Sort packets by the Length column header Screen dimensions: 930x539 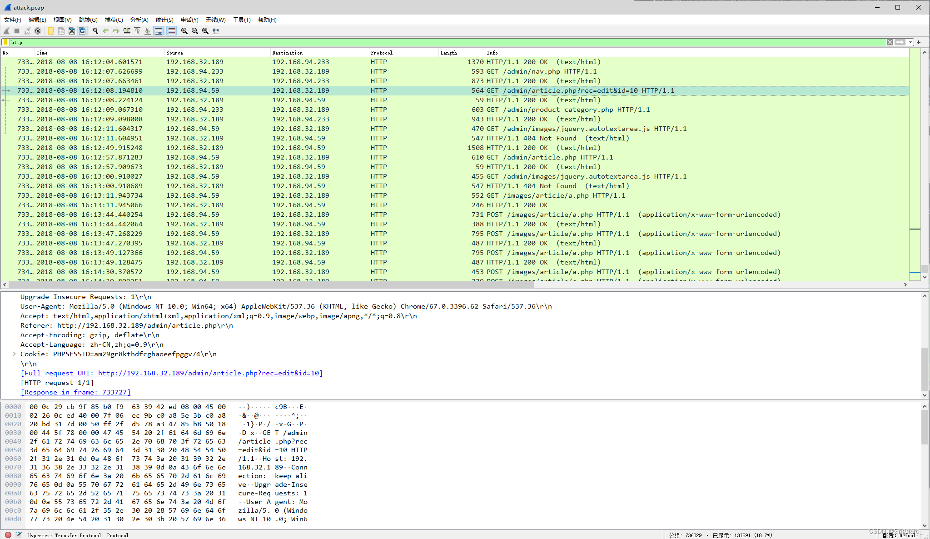pos(461,53)
